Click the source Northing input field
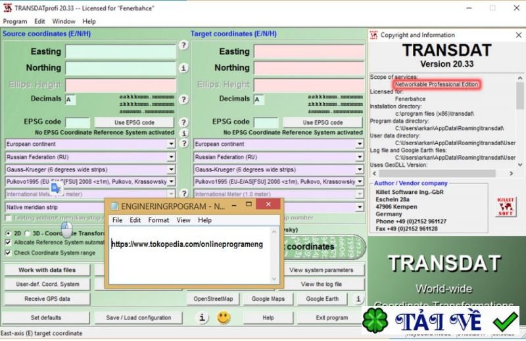The width and height of the screenshot is (526, 341). point(121,68)
